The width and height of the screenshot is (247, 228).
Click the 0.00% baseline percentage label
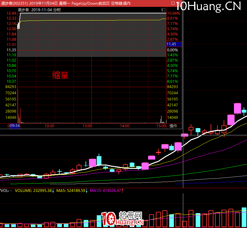point(172,50)
